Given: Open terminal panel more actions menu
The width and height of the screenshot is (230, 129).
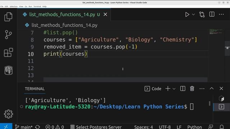Looking at the screenshot, I should click(202, 89).
